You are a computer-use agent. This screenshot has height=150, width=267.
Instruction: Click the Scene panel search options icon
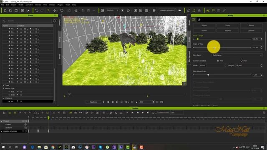(55, 21)
